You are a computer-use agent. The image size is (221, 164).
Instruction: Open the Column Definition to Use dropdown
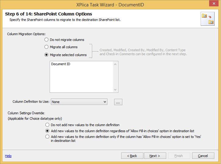pos(79,102)
